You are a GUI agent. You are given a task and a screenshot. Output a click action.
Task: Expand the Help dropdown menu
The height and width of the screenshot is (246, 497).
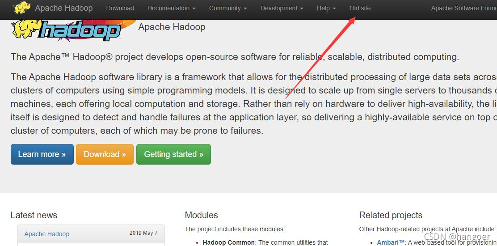pyautogui.click(x=326, y=8)
